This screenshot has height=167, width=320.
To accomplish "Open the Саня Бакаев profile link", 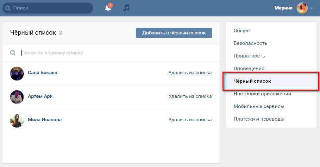I will [x=42, y=73].
